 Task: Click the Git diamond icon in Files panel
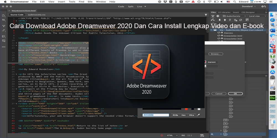pyautogui.click(x=218, y=16)
